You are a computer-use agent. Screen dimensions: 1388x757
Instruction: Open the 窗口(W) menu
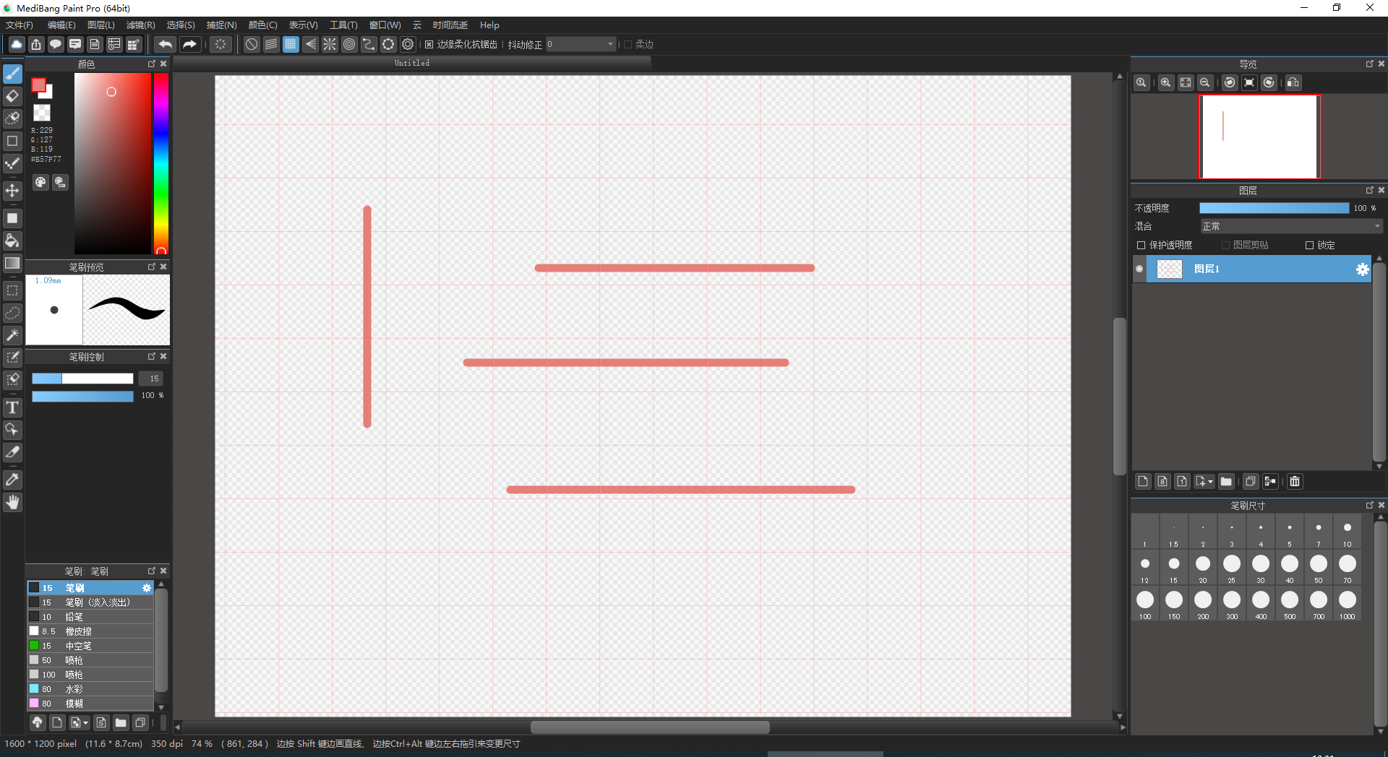tap(385, 25)
